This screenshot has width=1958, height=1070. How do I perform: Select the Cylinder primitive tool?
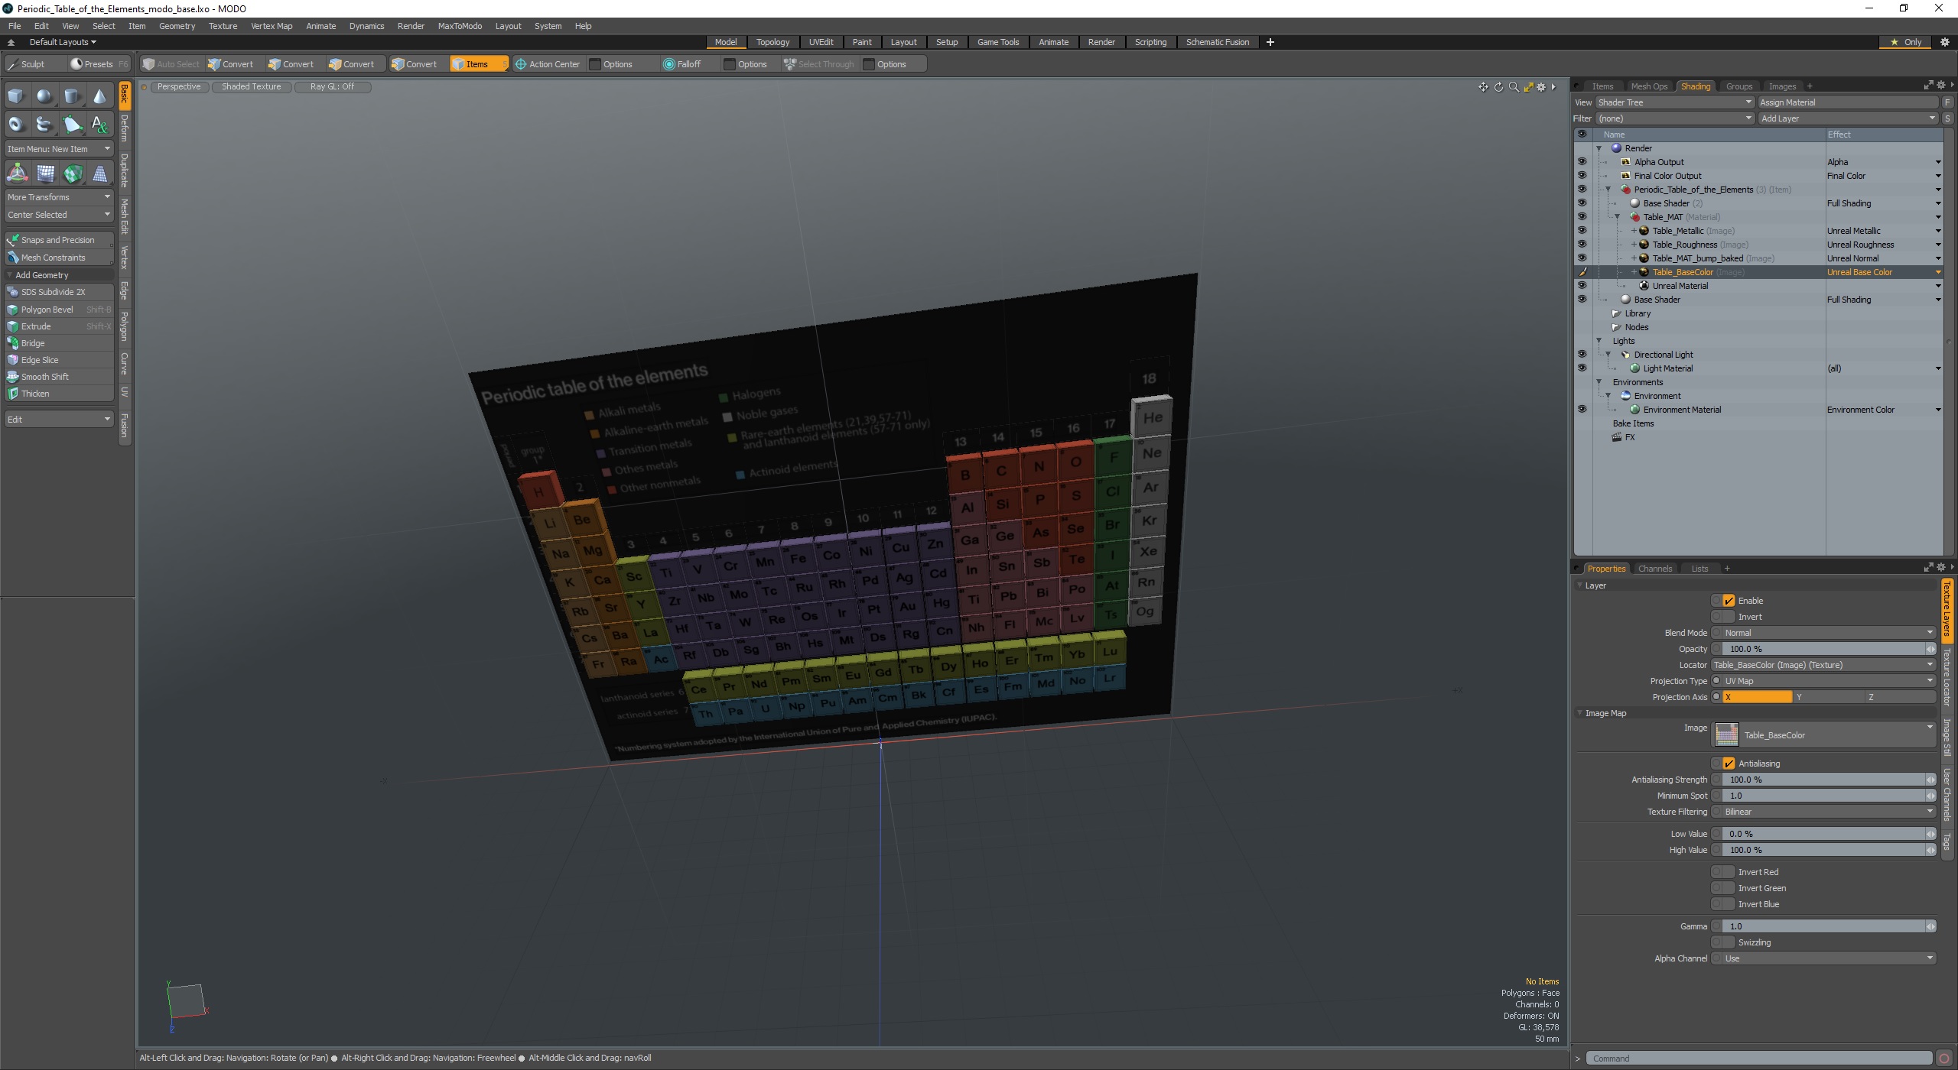pyautogui.click(x=72, y=96)
